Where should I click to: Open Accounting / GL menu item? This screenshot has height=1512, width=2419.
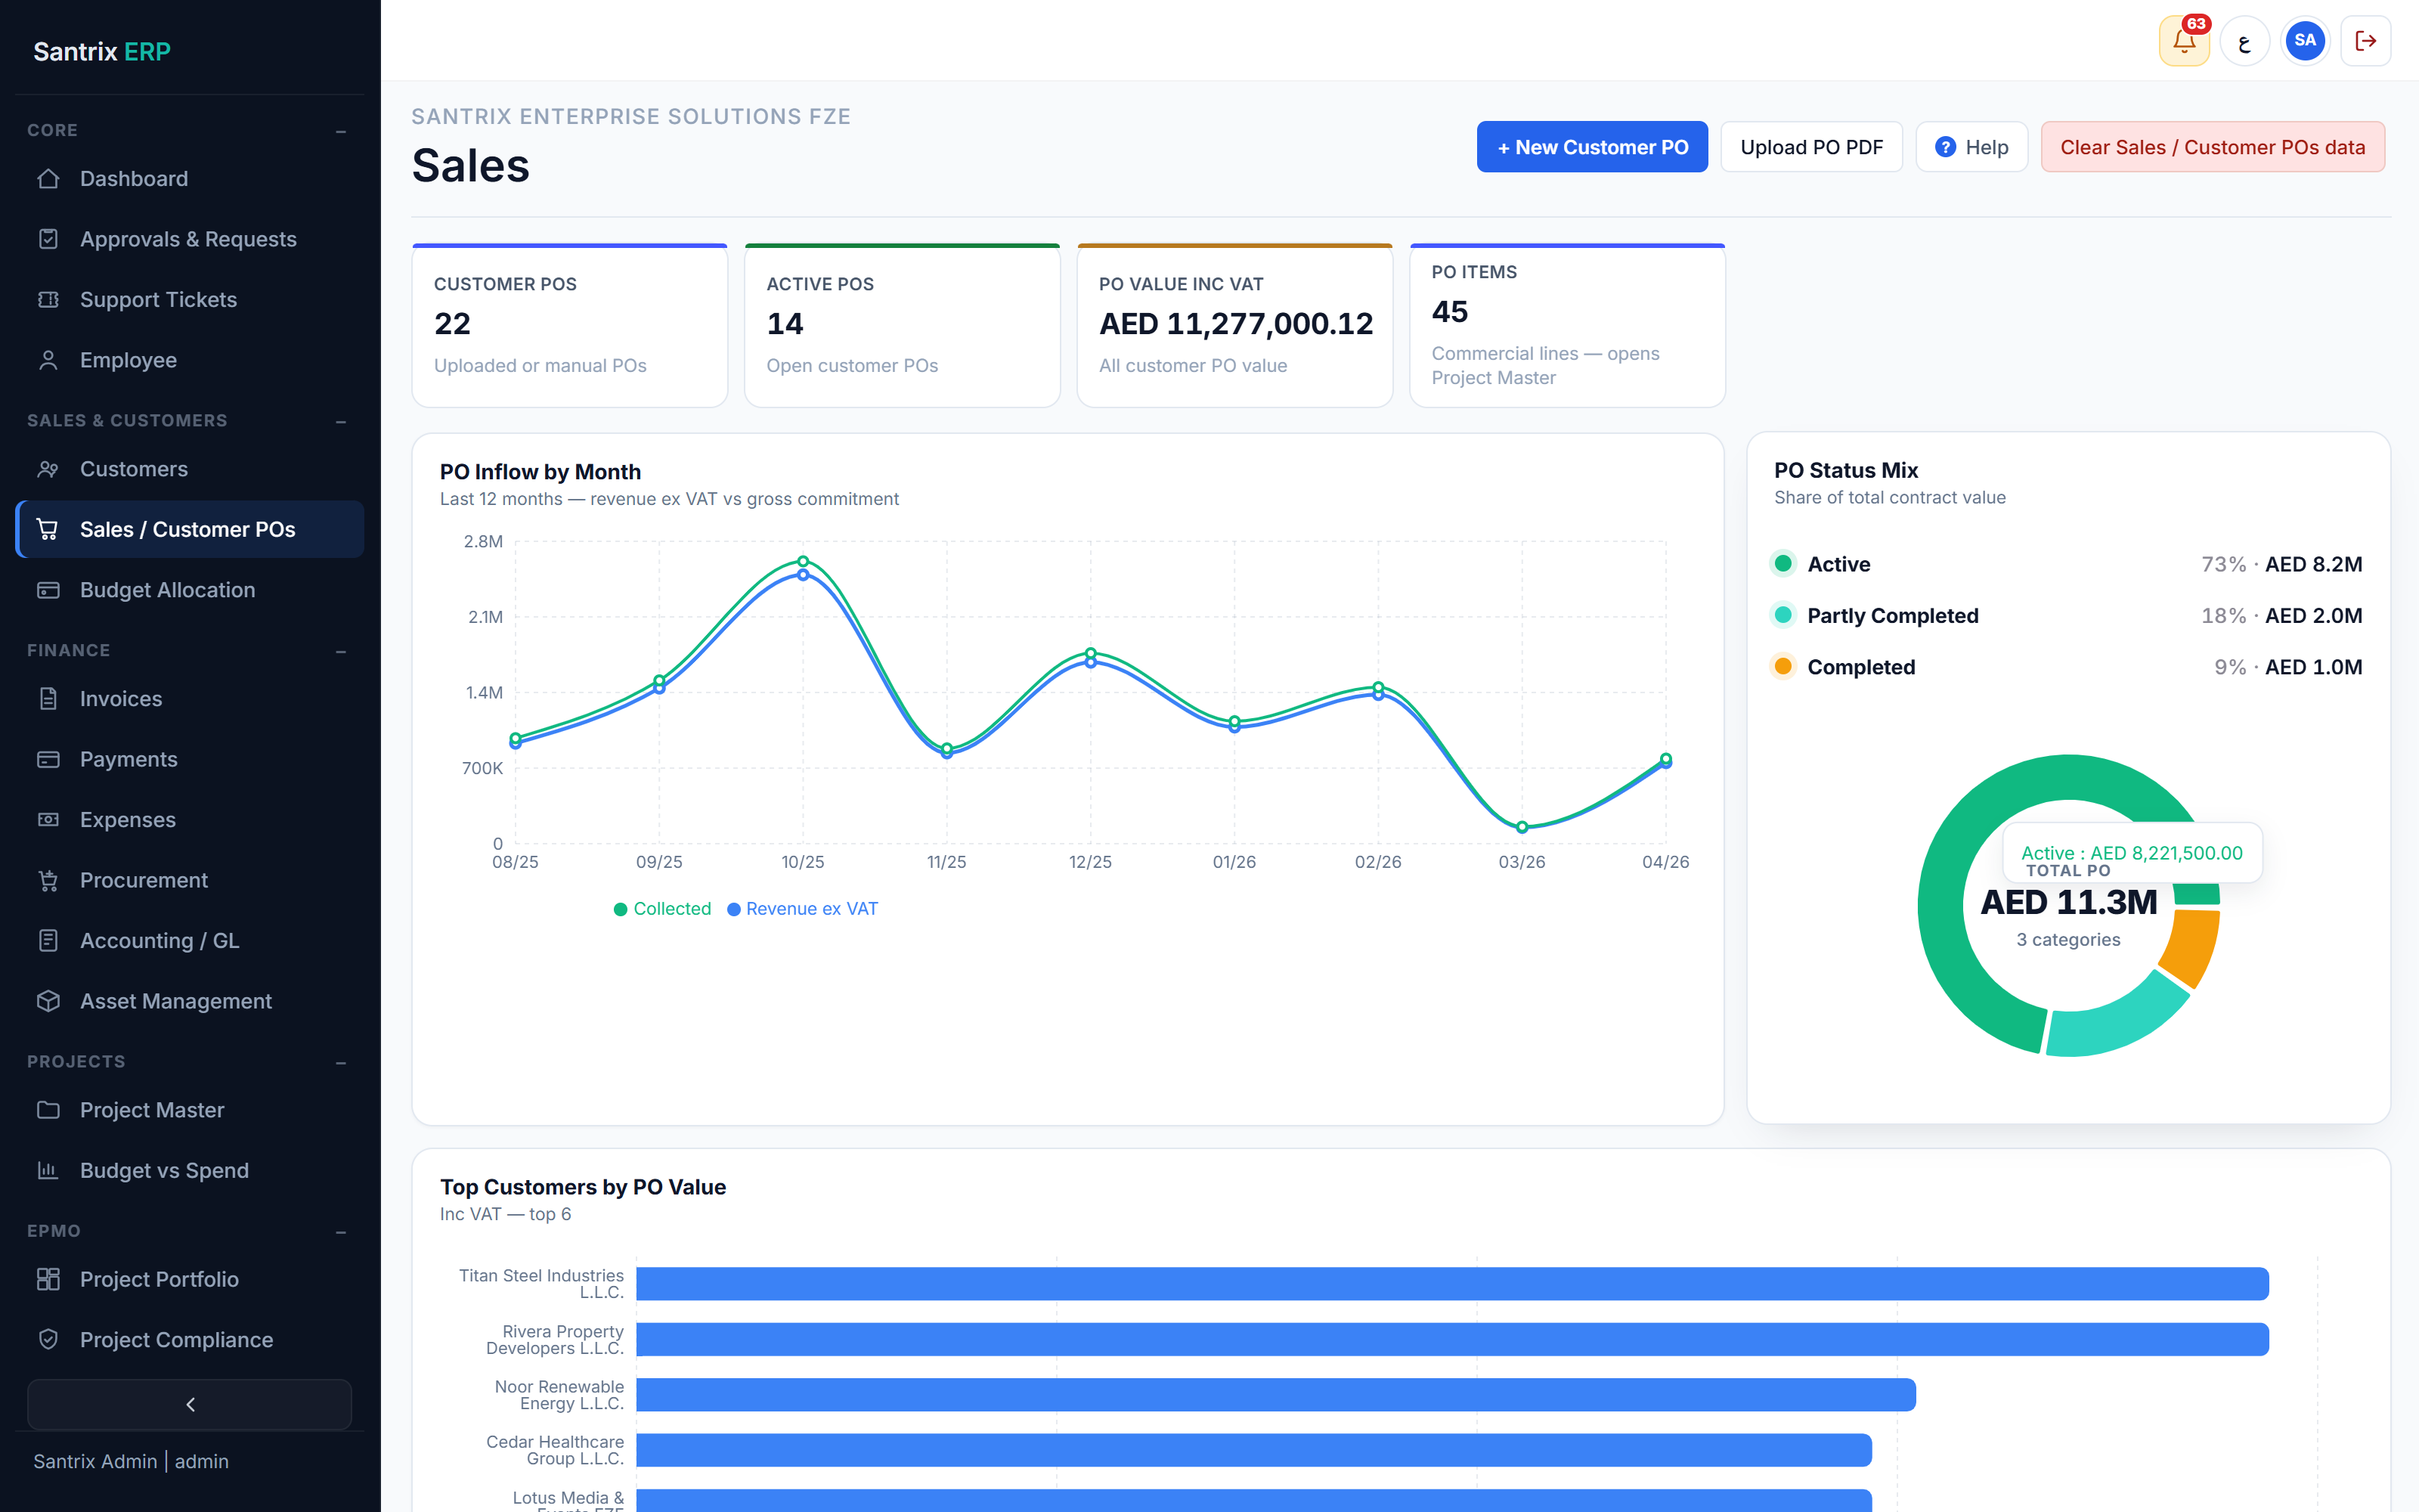pyautogui.click(x=190, y=941)
